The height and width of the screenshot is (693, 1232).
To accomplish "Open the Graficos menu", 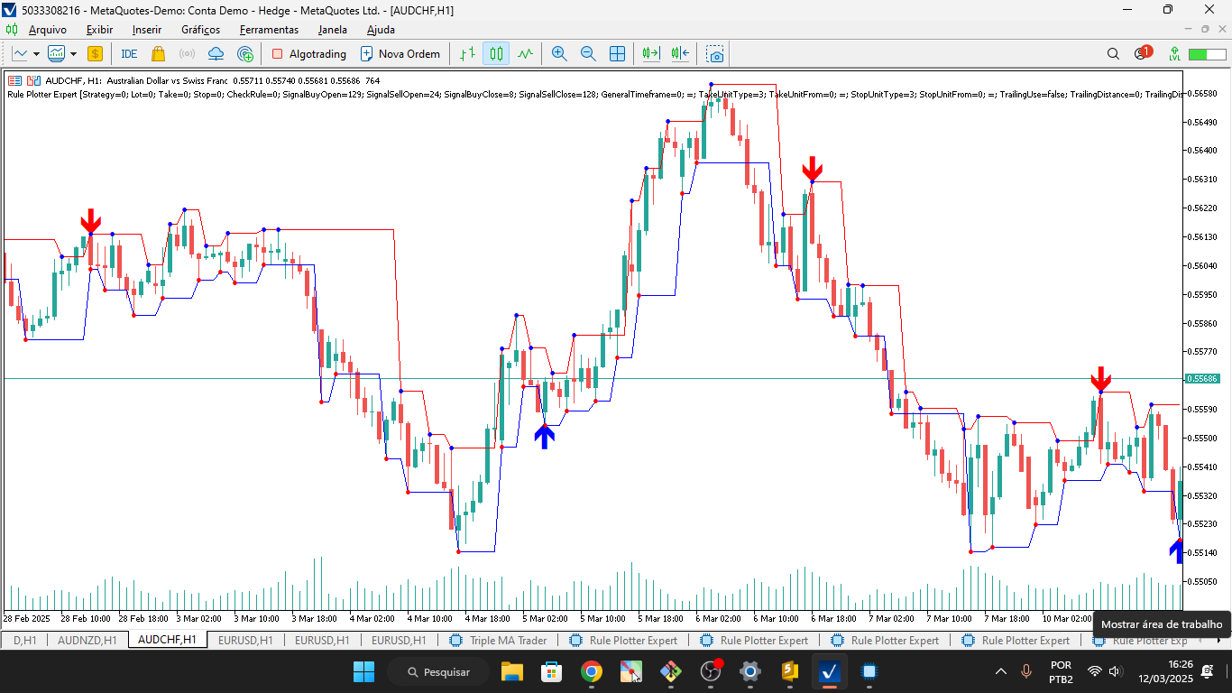I will (200, 30).
